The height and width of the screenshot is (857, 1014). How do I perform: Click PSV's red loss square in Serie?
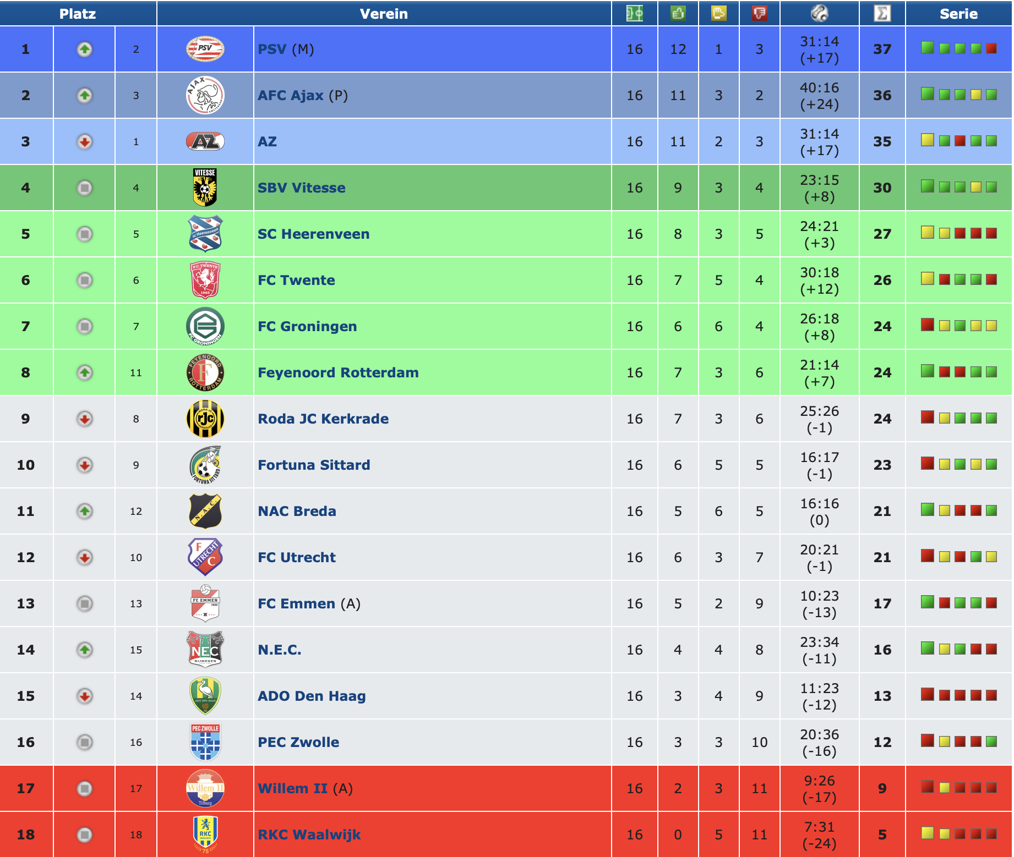[991, 48]
